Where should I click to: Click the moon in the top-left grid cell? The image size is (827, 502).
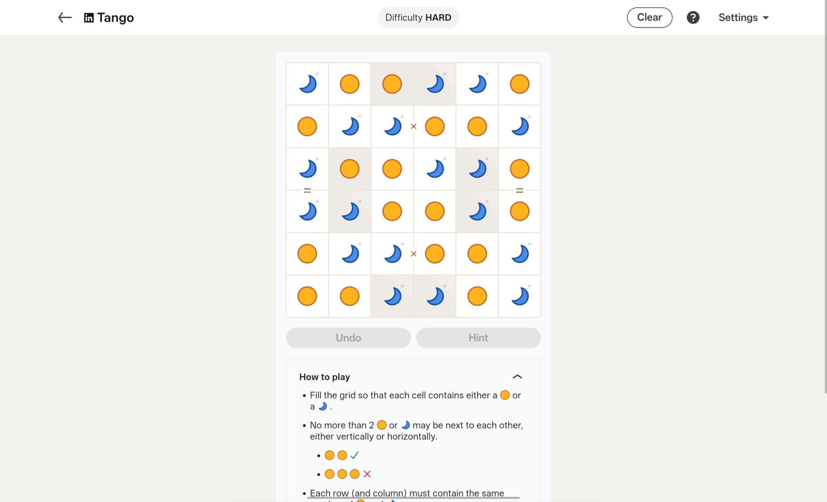tap(308, 84)
